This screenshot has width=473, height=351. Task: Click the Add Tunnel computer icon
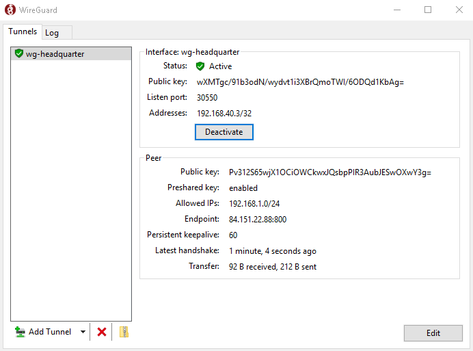tap(20, 332)
